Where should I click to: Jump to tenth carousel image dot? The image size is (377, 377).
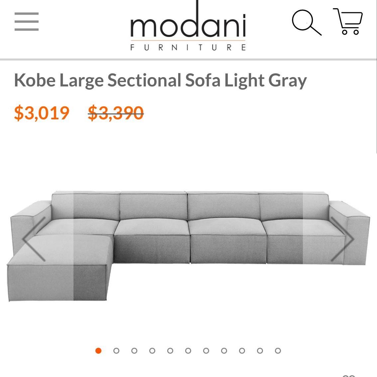[260, 351]
